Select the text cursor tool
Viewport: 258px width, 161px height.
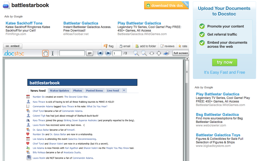(x=52, y=53)
